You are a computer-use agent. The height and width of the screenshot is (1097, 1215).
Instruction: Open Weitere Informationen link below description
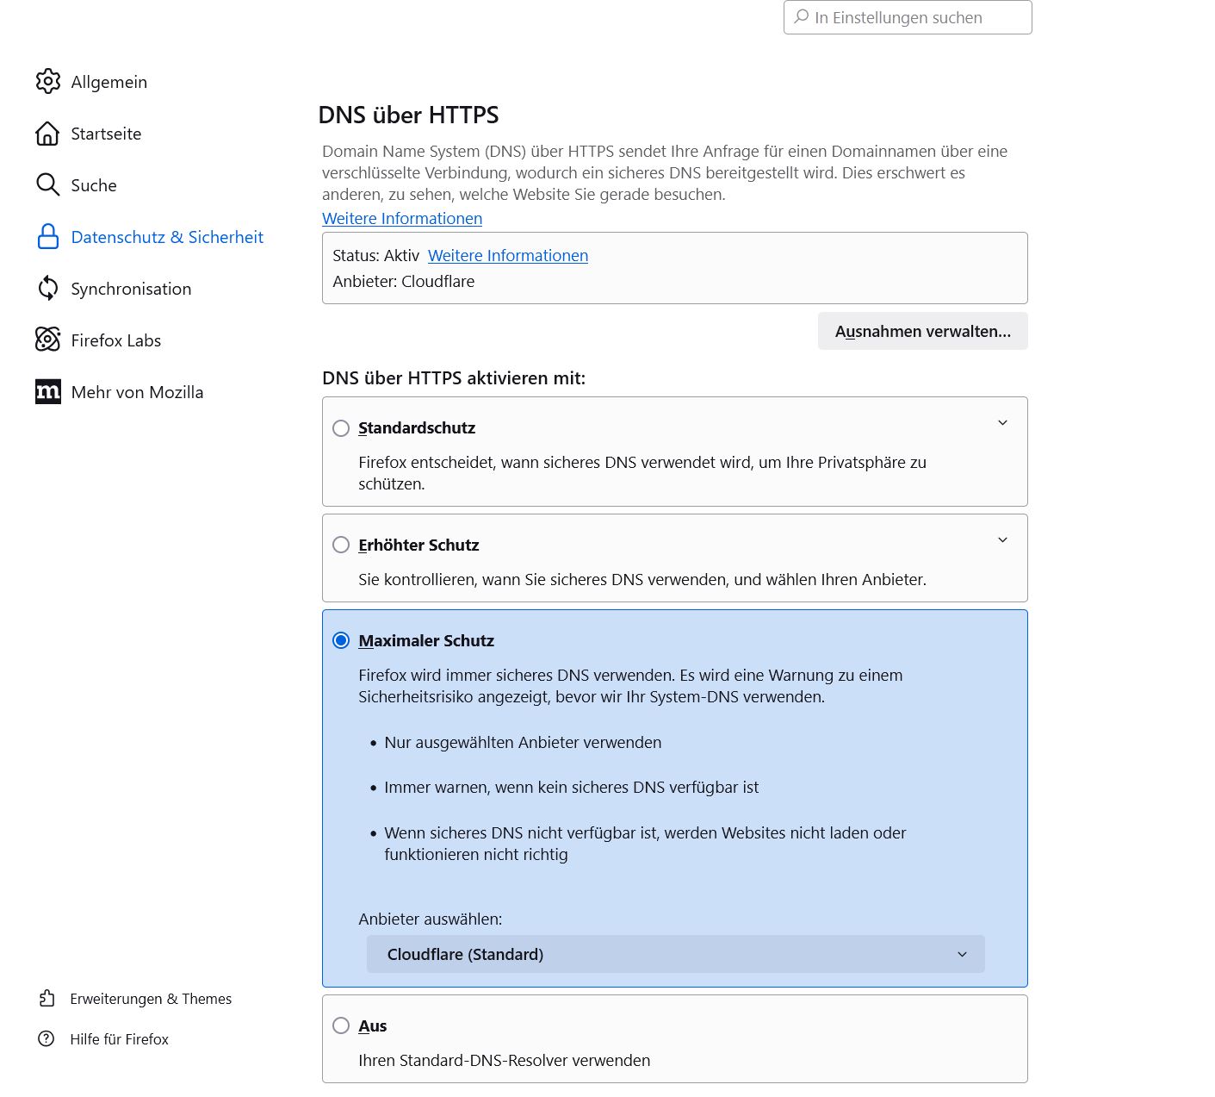pyautogui.click(x=402, y=219)
